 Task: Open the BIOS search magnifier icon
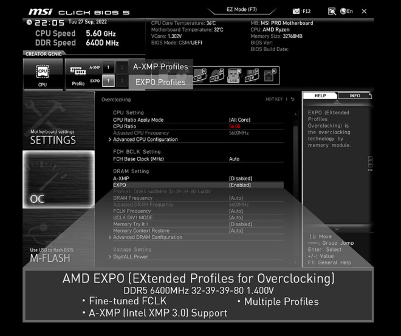332,12
